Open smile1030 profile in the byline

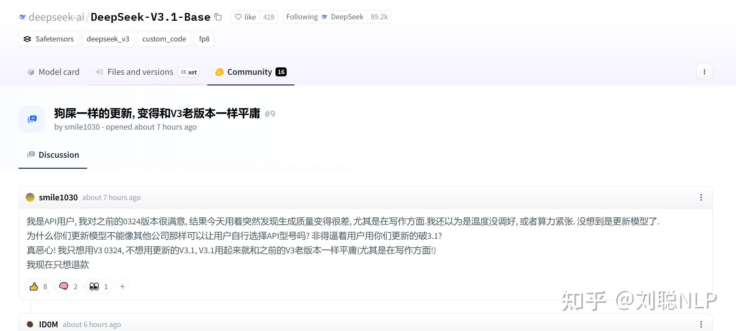tap(82, 127)
